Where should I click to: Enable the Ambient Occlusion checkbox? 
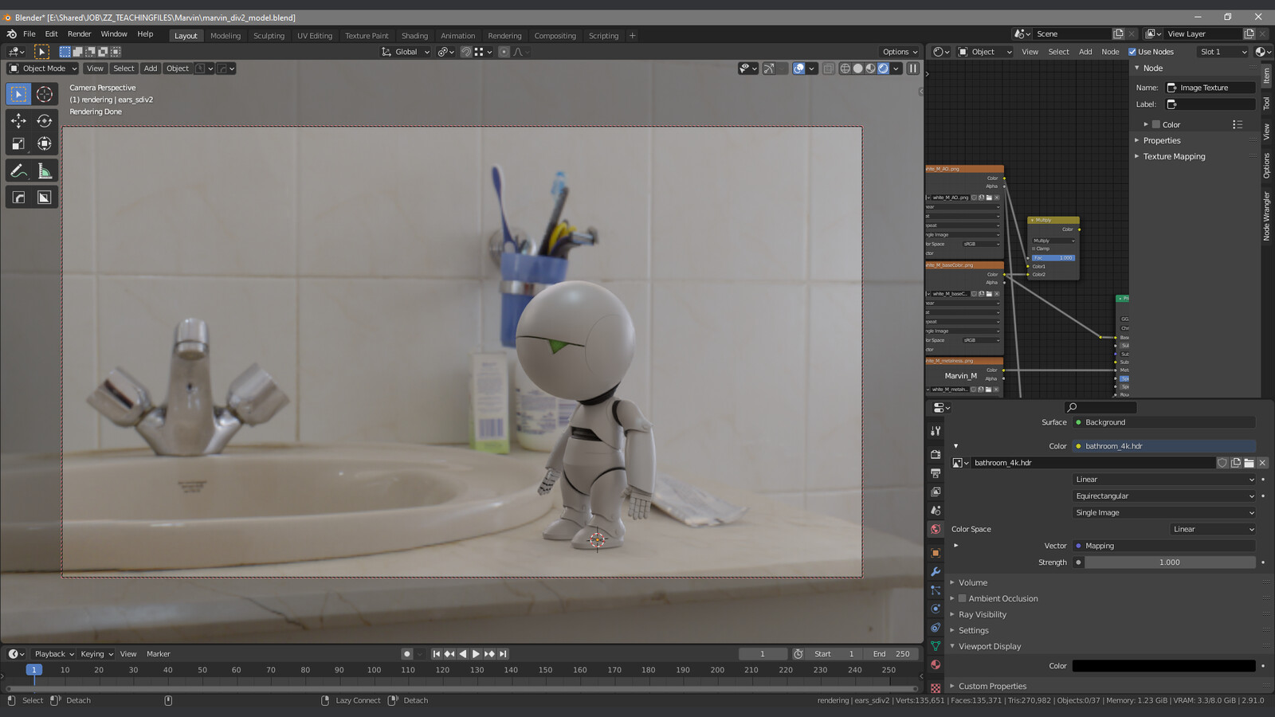(963, 598)
